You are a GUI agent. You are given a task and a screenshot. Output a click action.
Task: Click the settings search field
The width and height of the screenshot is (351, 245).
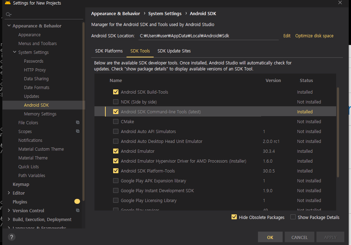[44, 14]
